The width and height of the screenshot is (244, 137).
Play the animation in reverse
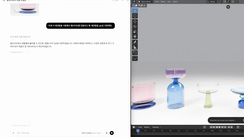[217, 127]
